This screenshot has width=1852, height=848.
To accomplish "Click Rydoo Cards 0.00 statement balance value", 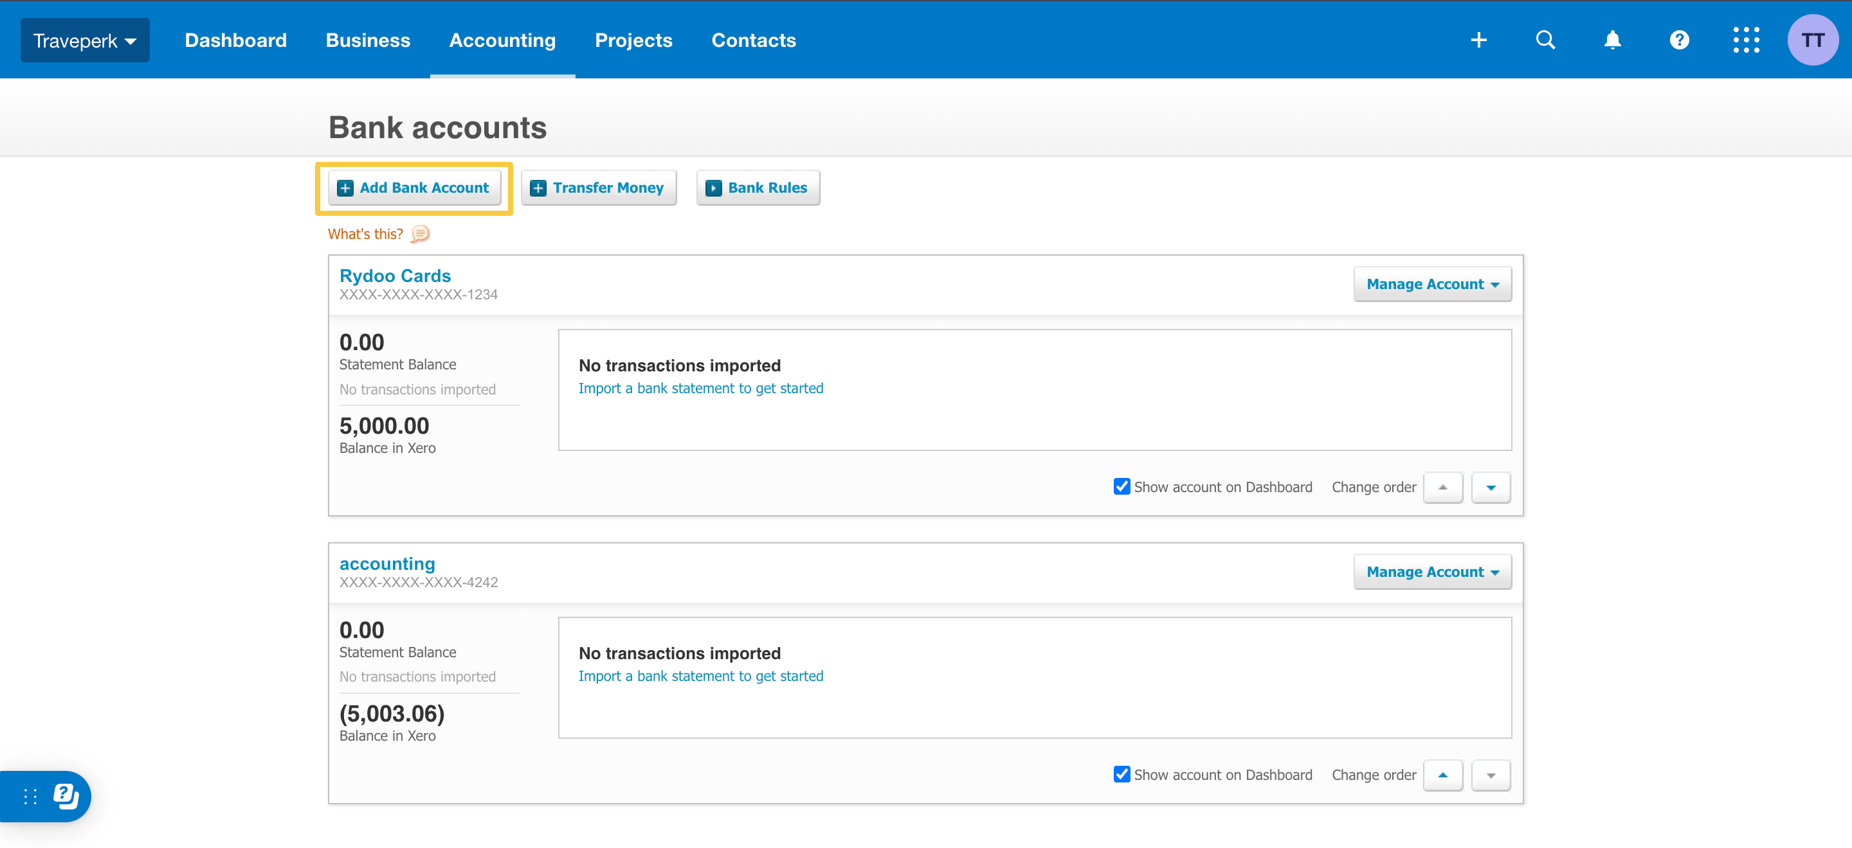I will click(x=361, y=342).
